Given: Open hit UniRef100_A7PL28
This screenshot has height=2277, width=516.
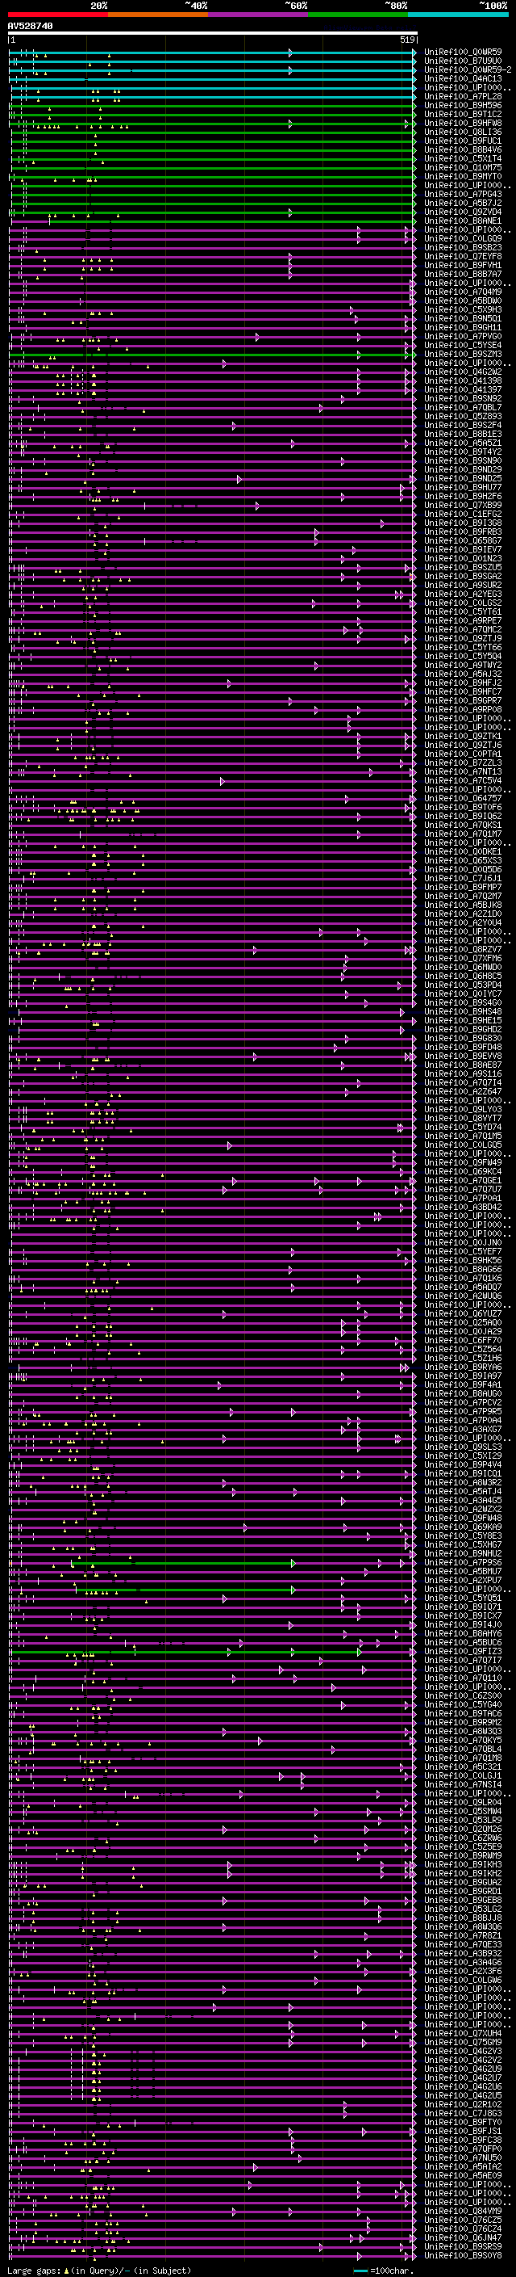Looking at the screenshot, I should coord(463,96).
